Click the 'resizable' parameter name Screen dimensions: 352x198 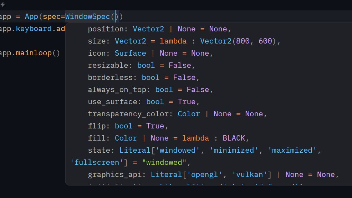click(108, 65)
